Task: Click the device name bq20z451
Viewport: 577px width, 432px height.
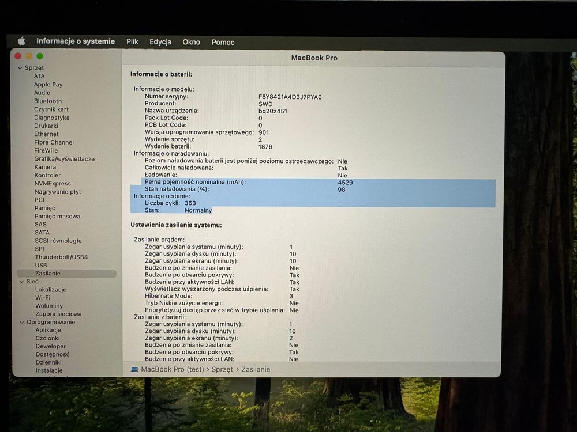Action: pyautogui.click(x=273, y=111)
